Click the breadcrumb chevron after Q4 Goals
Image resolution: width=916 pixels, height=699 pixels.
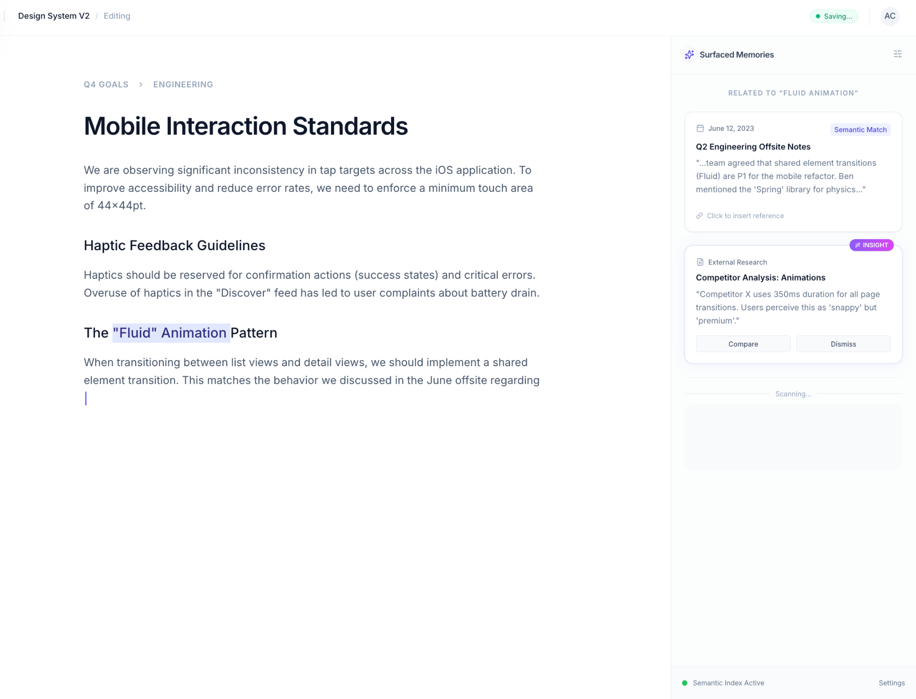[x=141, y=85]
